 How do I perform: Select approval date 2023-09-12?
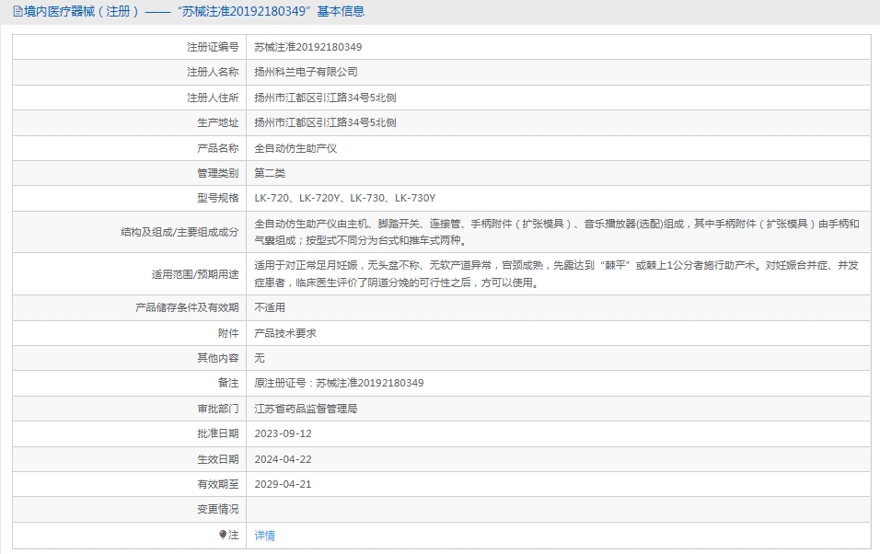(x=283, y=433)
